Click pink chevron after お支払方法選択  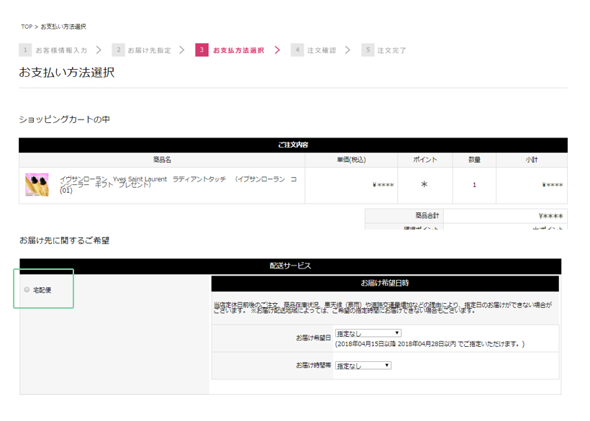(x=277, y=50)
